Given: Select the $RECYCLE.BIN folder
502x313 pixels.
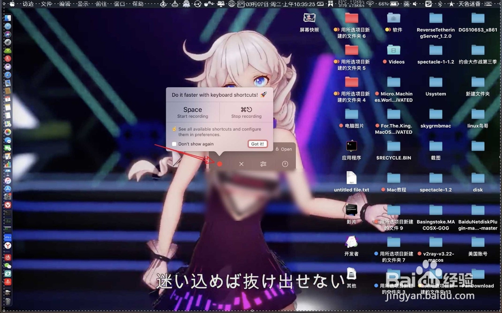Looking at the screenshot, I should pyautogui.click(x=394, y=146).
